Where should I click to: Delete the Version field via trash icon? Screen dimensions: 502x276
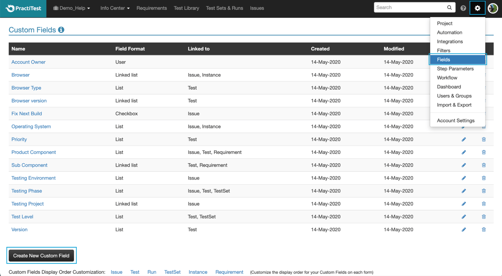tap(484, 229)
